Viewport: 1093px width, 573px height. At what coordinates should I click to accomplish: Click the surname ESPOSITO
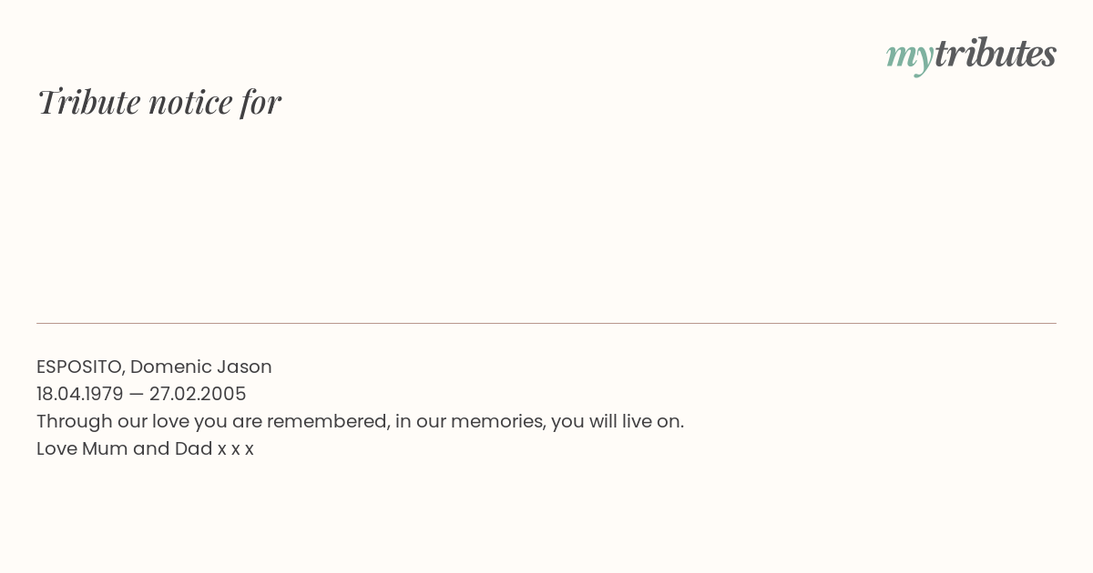[x=79, y=367]
